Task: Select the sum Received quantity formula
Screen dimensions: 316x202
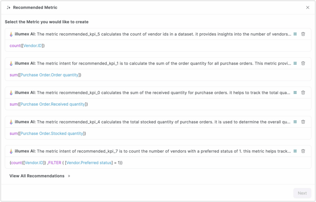Action: 49,104
